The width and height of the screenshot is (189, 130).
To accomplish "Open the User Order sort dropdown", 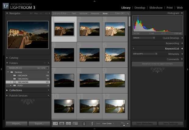I will point(108,124).
